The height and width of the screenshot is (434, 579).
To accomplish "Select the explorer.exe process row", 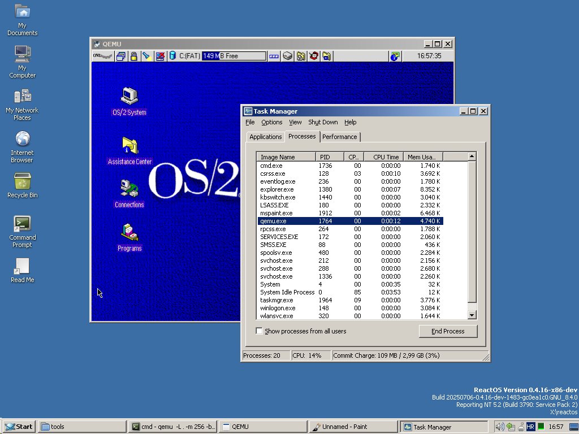I will click(x=350, y=189).
